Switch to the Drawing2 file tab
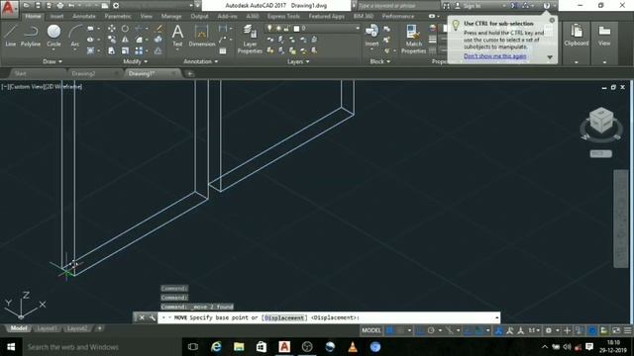 [83, 73]
